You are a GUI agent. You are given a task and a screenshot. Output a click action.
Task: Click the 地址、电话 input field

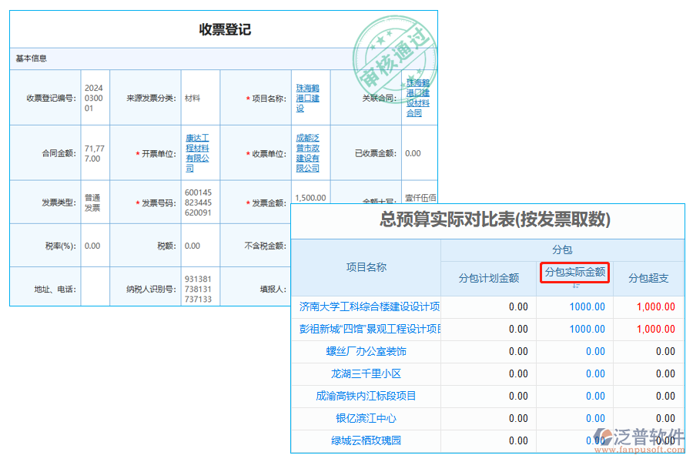[x=94, y=289]
